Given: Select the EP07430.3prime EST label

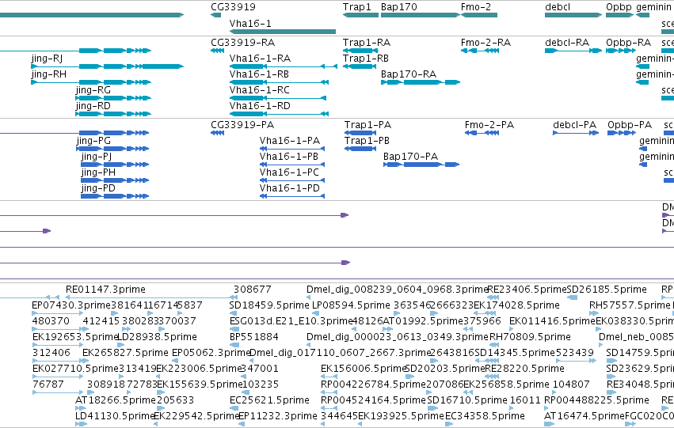Looking at the screenshot, I should point(71,305).
